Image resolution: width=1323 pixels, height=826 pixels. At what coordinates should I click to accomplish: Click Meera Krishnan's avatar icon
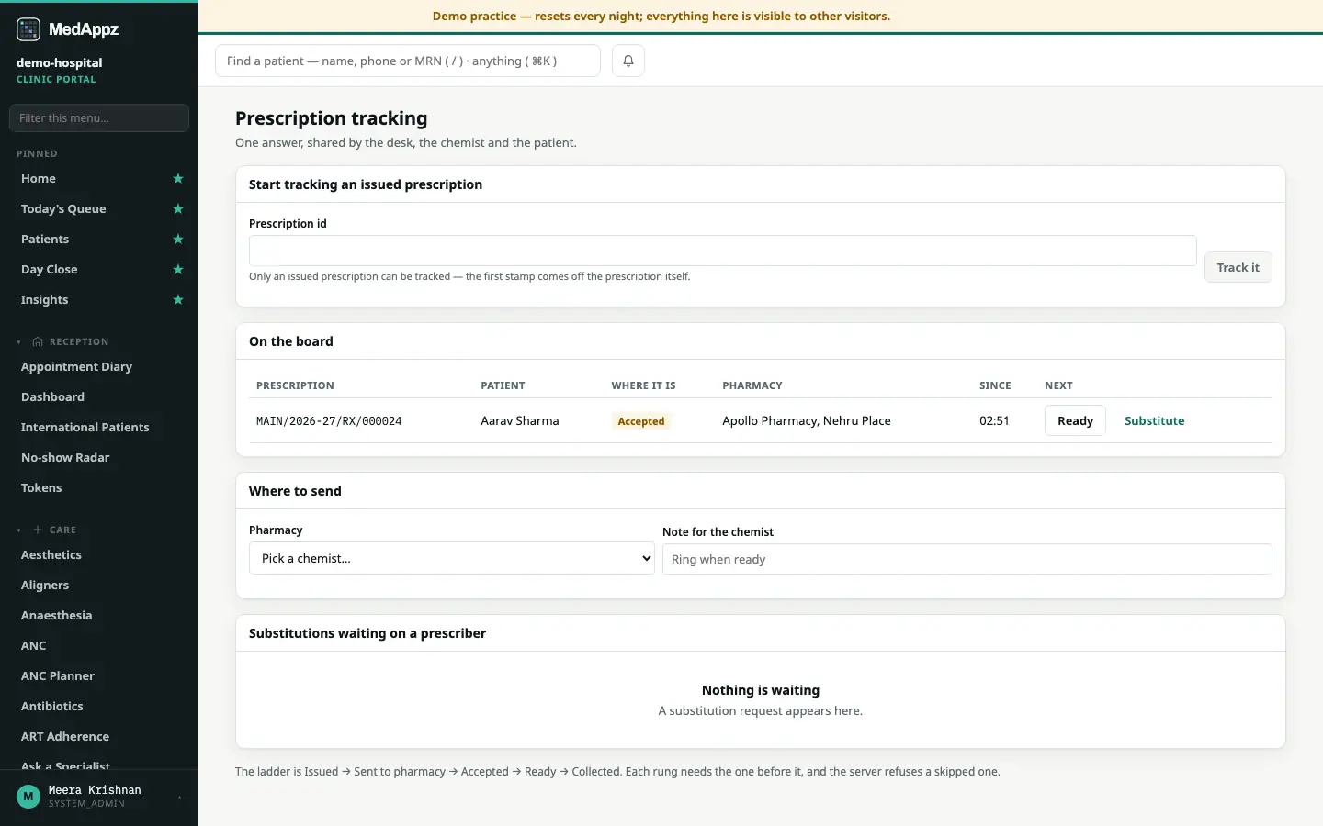(28, 797)
